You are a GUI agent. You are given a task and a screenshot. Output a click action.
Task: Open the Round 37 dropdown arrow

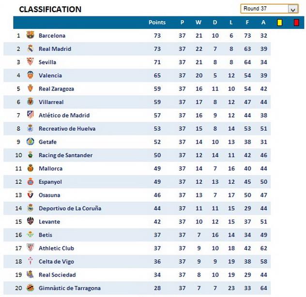(x=292, y=9)
